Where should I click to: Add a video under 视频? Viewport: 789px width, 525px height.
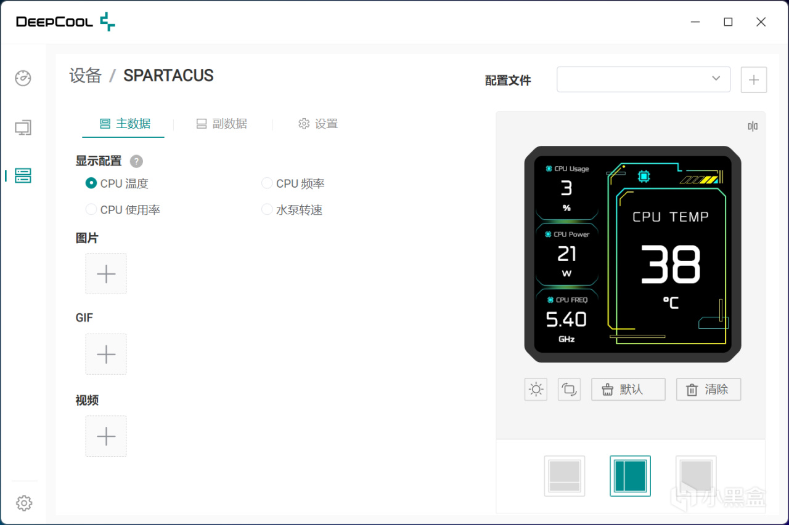(x=106, y=436)
